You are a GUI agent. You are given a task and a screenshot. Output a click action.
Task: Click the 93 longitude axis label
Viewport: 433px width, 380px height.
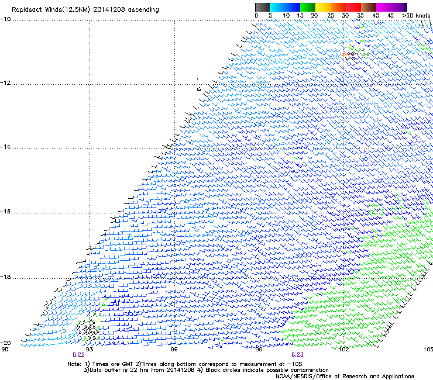pyautogui.click(x=90, y=350)
